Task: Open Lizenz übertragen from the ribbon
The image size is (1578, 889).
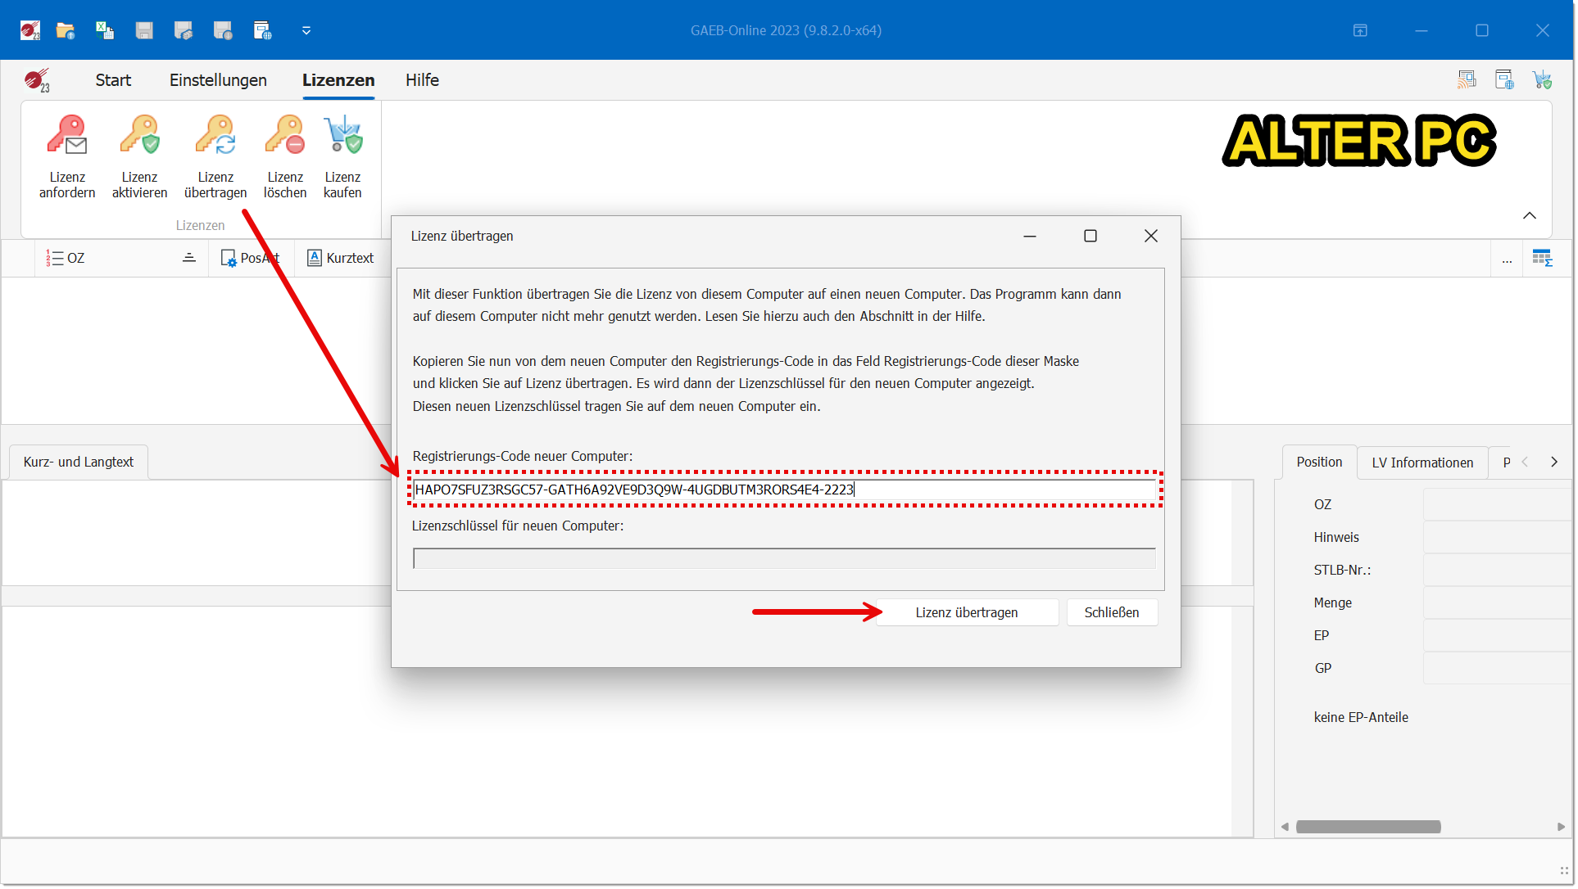Action: tap(215, 136)
